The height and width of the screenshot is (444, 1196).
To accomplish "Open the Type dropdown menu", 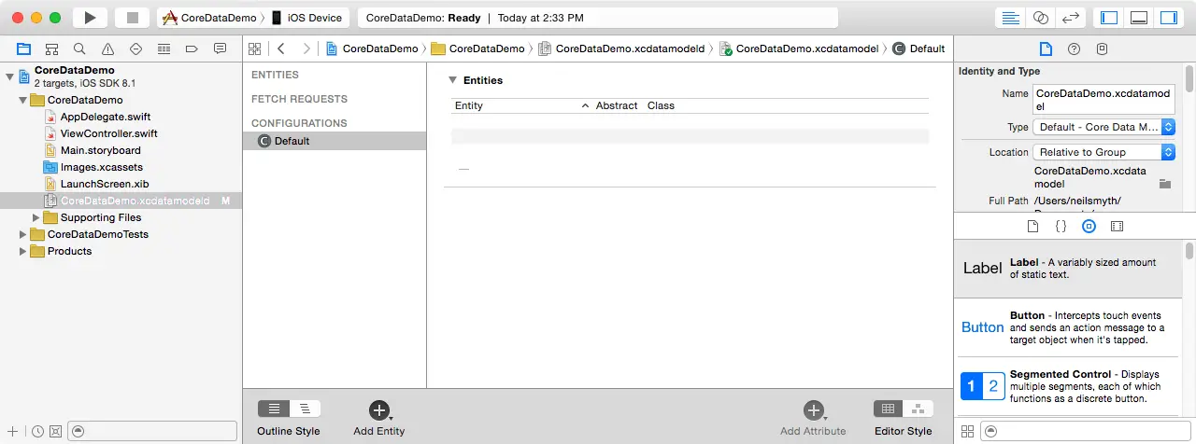I will [1103, 127].
